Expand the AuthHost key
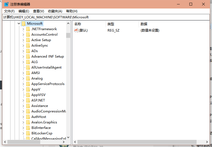 click(x=23, y=117)
